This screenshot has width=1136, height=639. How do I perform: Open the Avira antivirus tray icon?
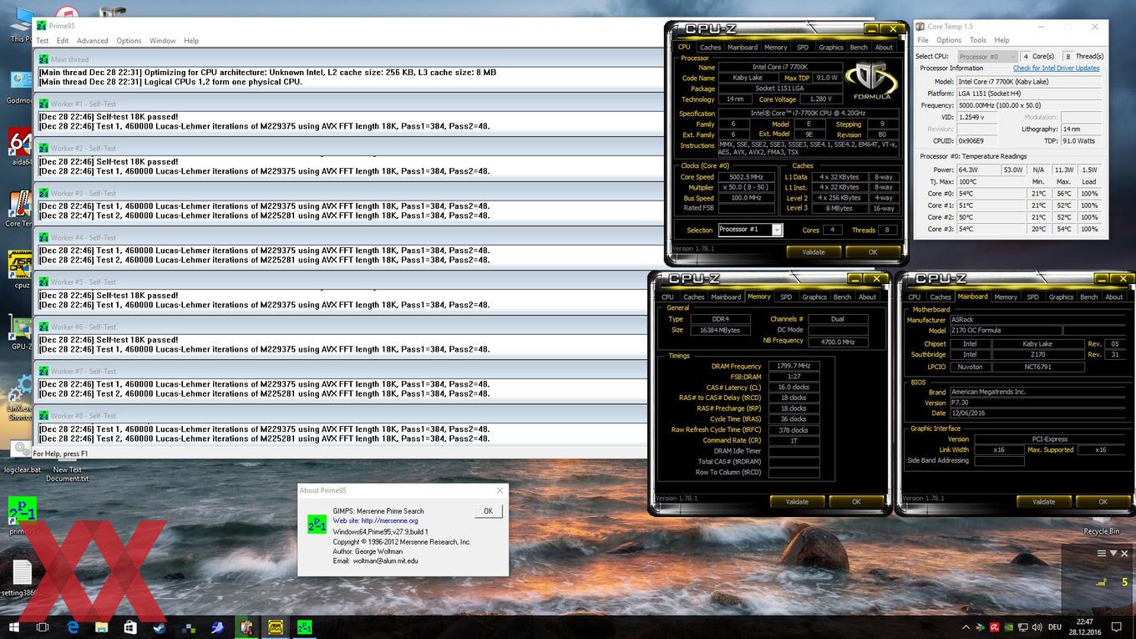[995, 626]
